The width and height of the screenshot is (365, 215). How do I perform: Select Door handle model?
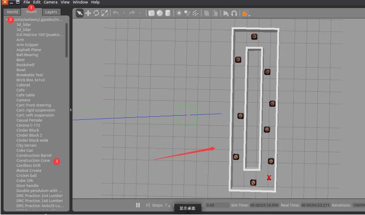pos(28,185)
